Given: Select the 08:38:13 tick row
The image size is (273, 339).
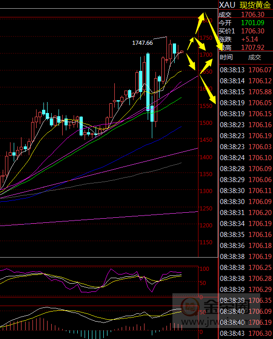Looking at the screenshot, I should 246,70.
